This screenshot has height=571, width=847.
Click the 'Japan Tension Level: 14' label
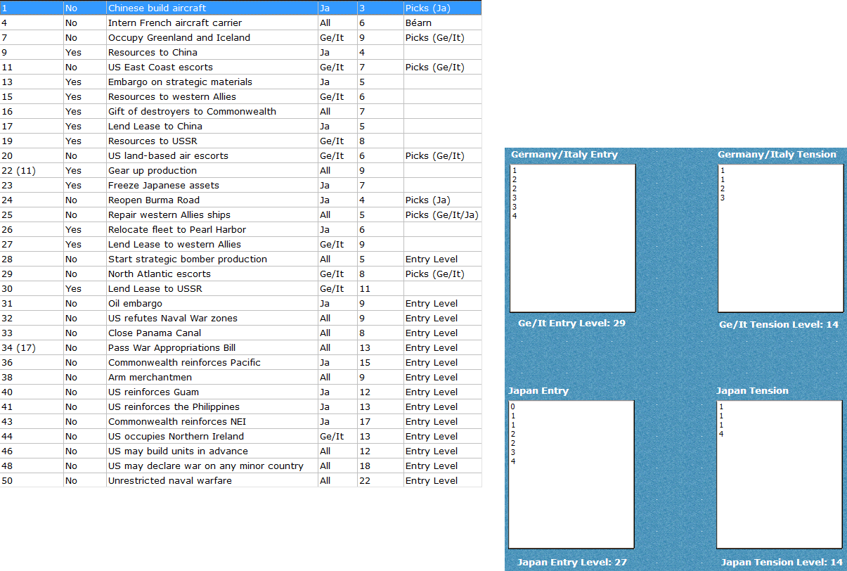click(x=782, y=563)
